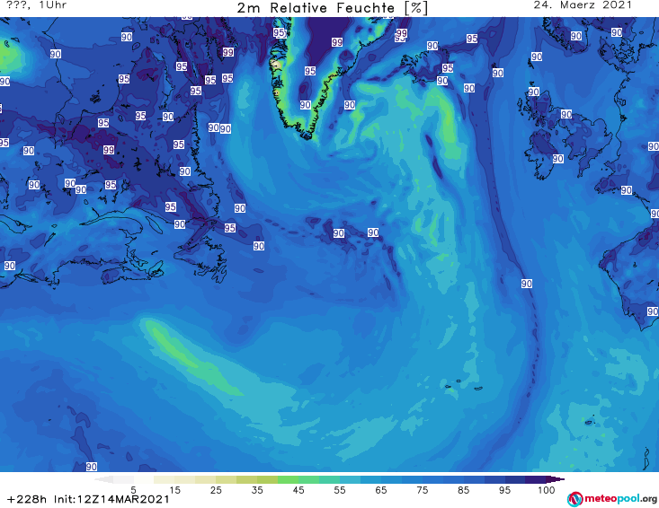Click the dark purple arrow ending the color scale

coord(556,479)
